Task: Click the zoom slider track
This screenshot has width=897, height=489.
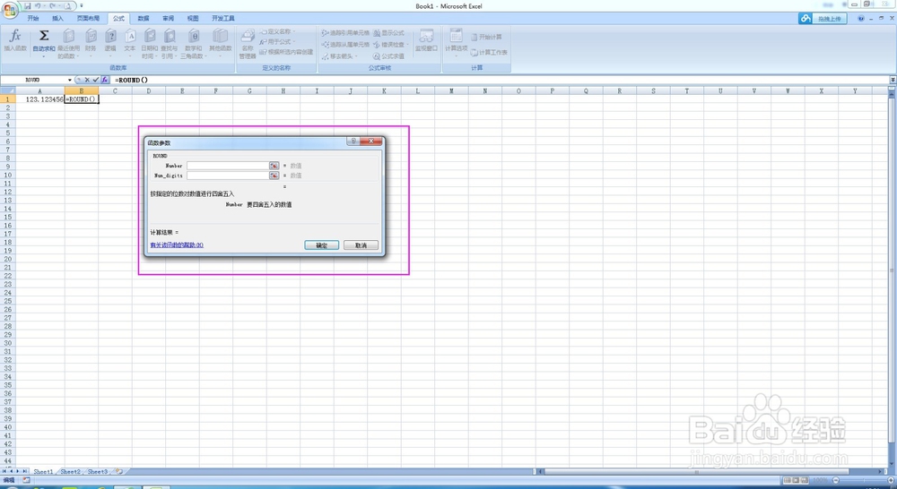Action: pyautogui.click(x=862, y=480)
